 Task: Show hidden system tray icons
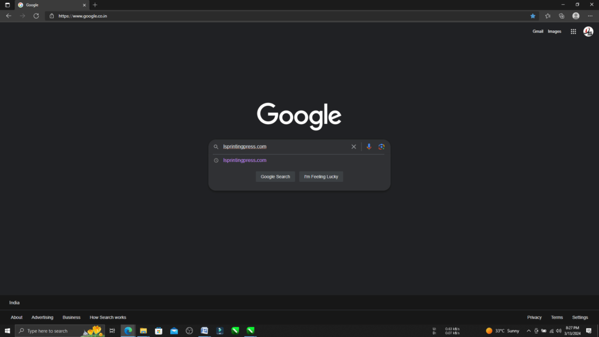coord(529,331)
